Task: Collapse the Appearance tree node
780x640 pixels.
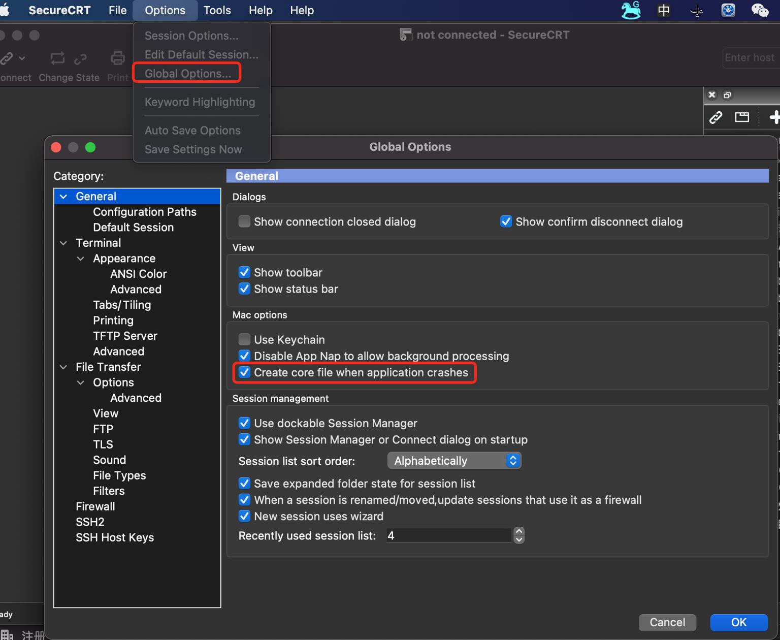Action: [x=81, y=259]
